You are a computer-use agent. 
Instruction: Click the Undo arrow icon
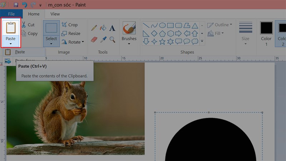pos(24,5)
